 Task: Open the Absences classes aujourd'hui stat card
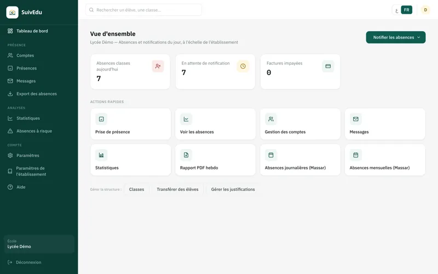click(x=130, y=72)
